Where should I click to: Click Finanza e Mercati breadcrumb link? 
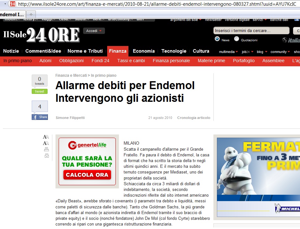point(71,75)
